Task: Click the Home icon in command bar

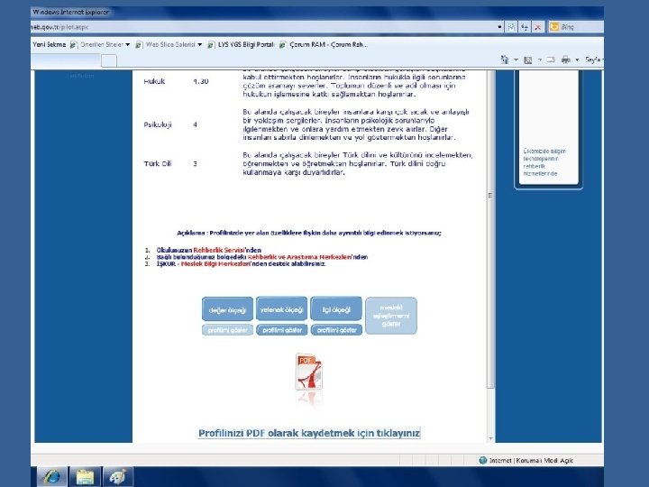Action: 505,60
